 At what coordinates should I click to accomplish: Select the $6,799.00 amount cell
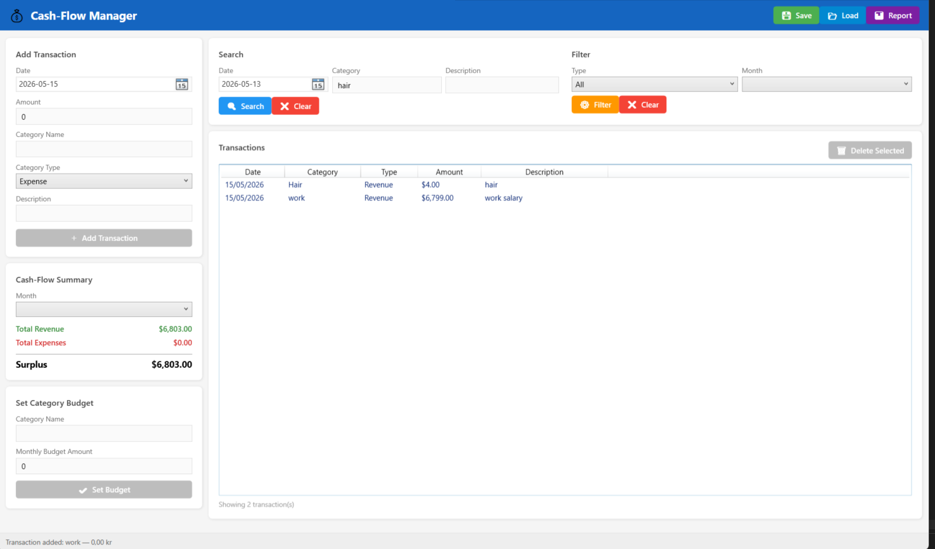point(437,198)
